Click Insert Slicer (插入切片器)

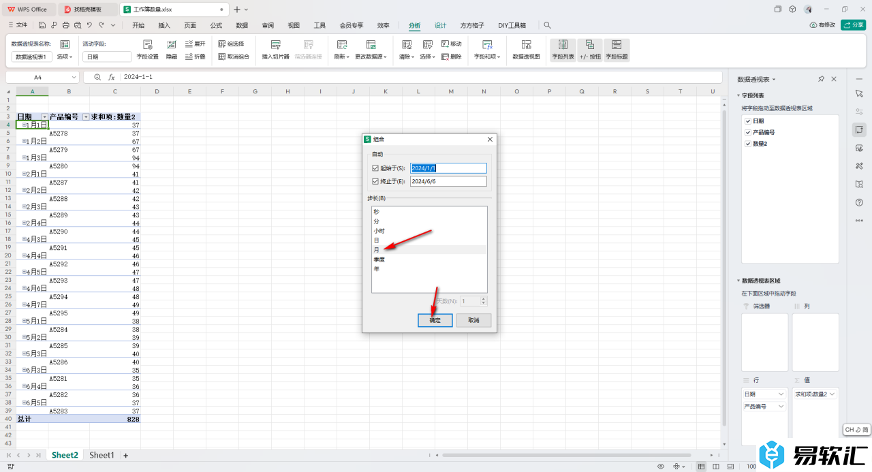pos(276,49)
